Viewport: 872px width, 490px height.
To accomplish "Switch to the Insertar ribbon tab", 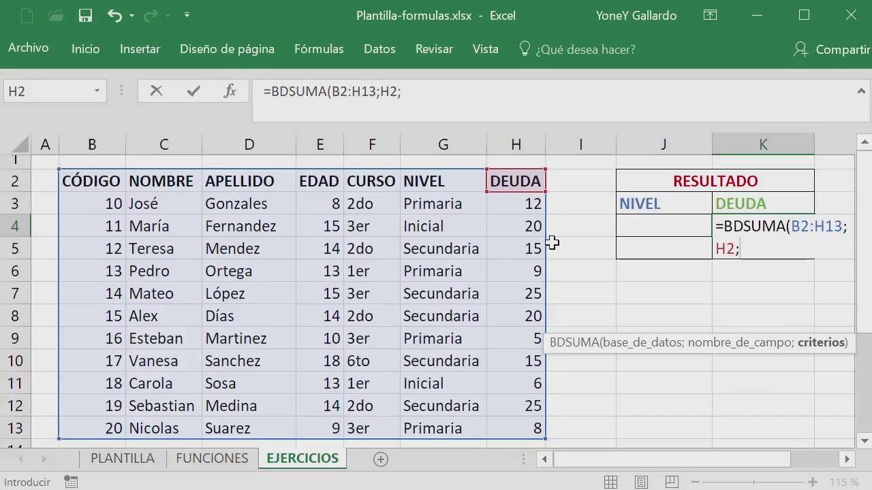I will 140,49.
